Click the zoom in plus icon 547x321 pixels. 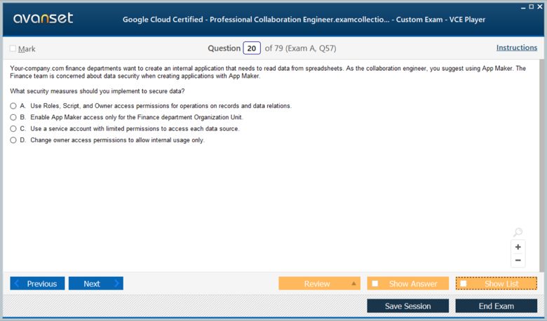point(518,247)
